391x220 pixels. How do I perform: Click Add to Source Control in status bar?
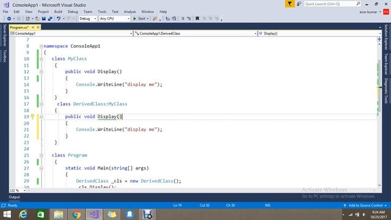(x=365, y=205)
